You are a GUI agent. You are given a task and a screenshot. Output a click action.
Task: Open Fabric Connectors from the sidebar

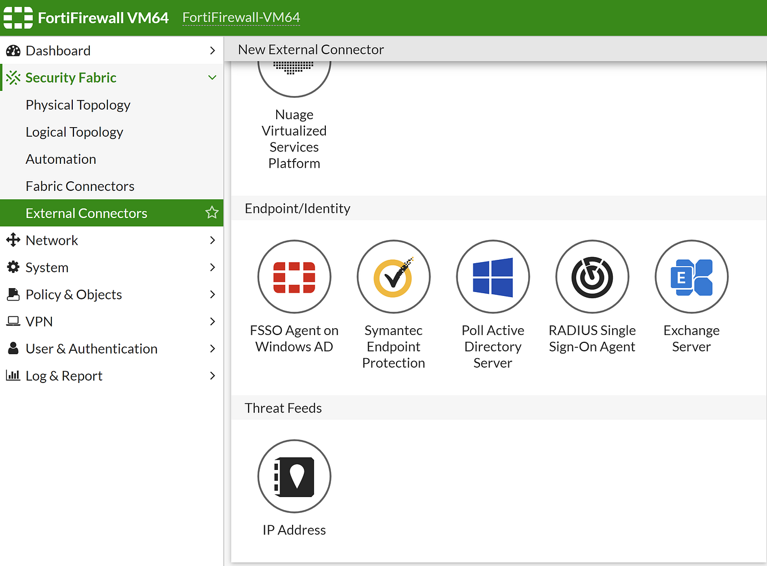(80, 186)
